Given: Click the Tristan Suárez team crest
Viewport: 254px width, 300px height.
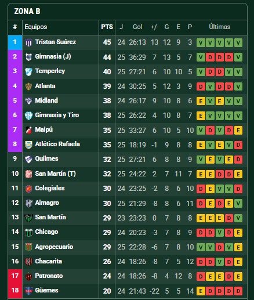Looking at the screenshot, I should point(28,42).
